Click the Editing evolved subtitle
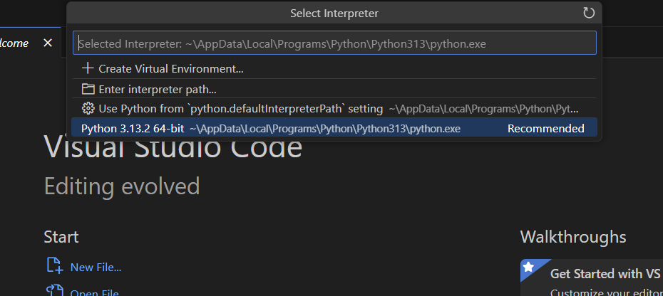Viewport: 663px width, 296px height. (x=122, y=186)
